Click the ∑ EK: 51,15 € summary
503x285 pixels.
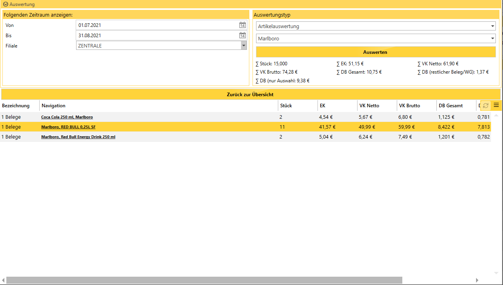pos(350,64)
